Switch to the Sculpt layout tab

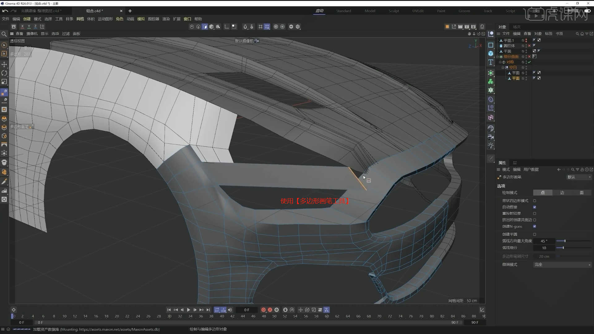(394, 11)
